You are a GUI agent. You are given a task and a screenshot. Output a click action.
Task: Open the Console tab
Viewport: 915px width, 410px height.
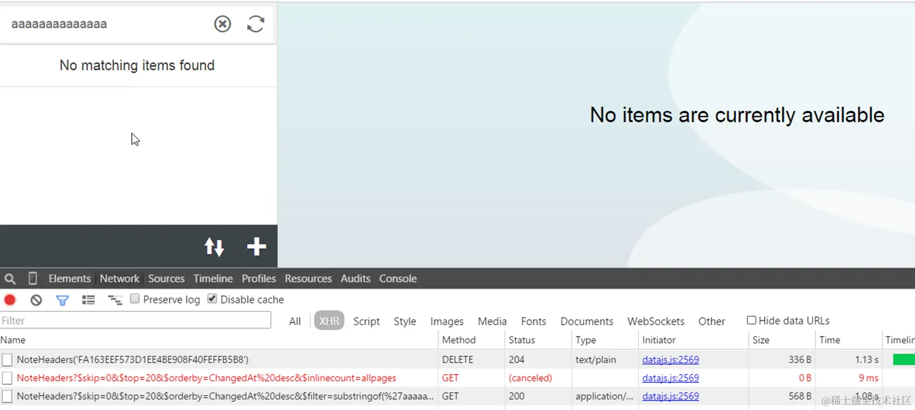click(398, 279)
